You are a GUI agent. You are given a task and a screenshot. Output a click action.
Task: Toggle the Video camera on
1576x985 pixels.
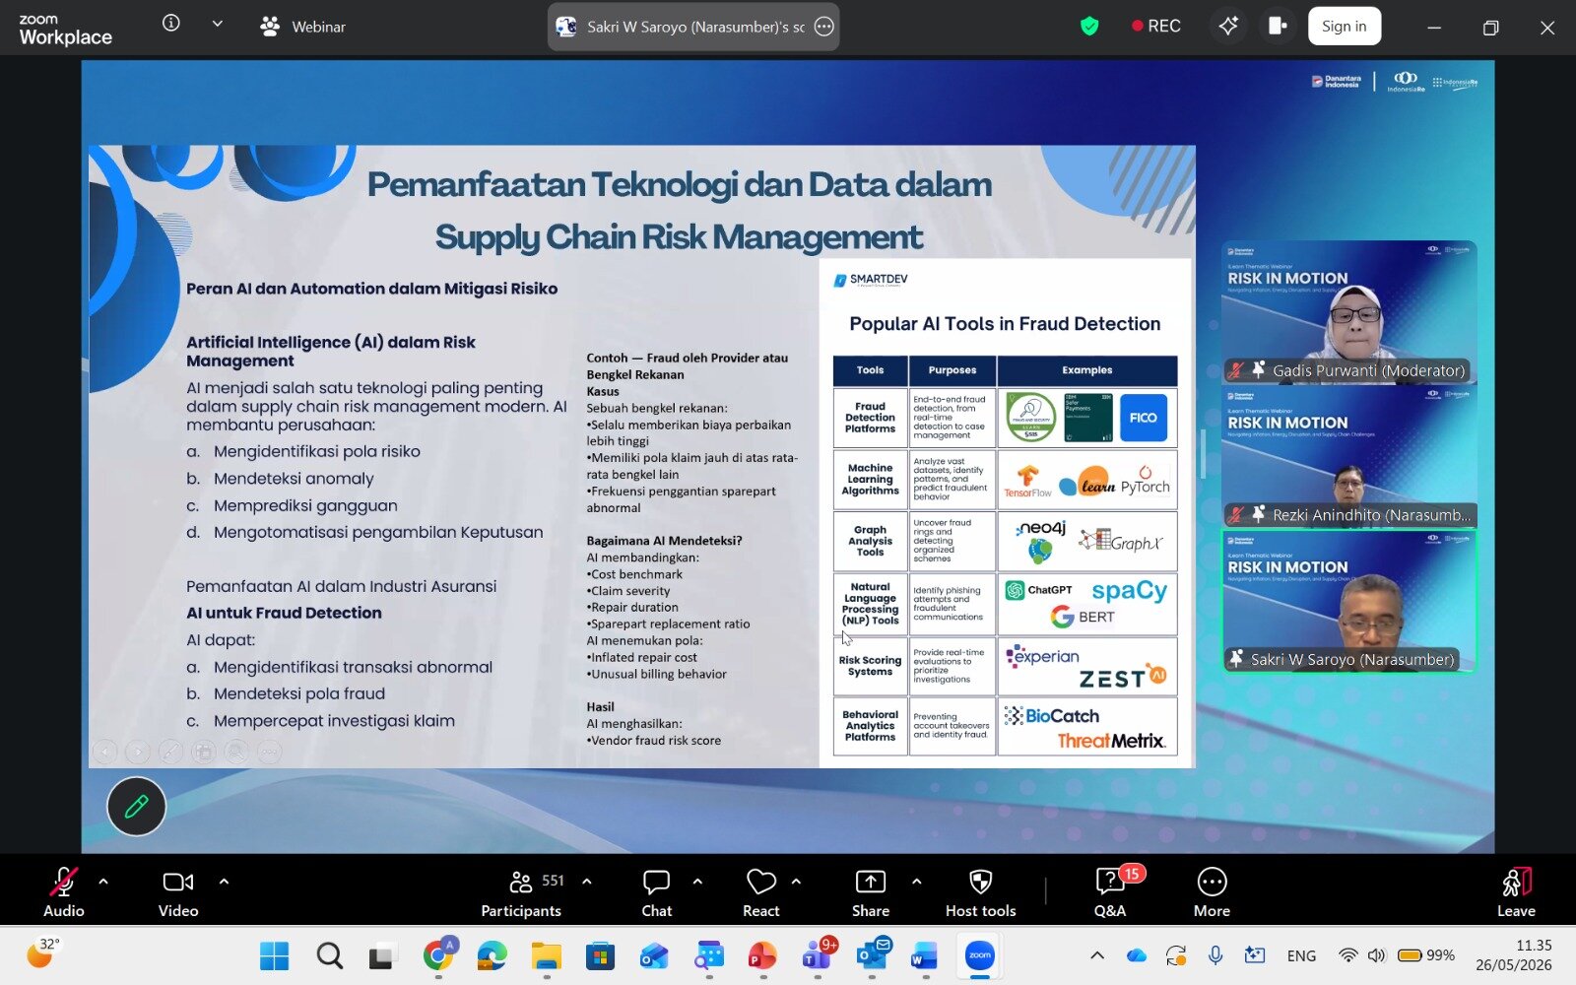pyautogui.click(x=178, y=892)
